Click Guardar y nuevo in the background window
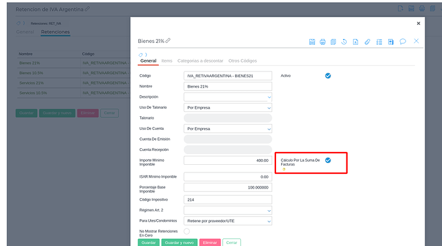Screen dimensions: 442x246 [x=57, y=113]
